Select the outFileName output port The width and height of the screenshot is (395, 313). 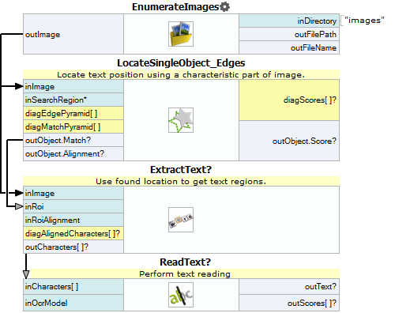tap(289, 47)
